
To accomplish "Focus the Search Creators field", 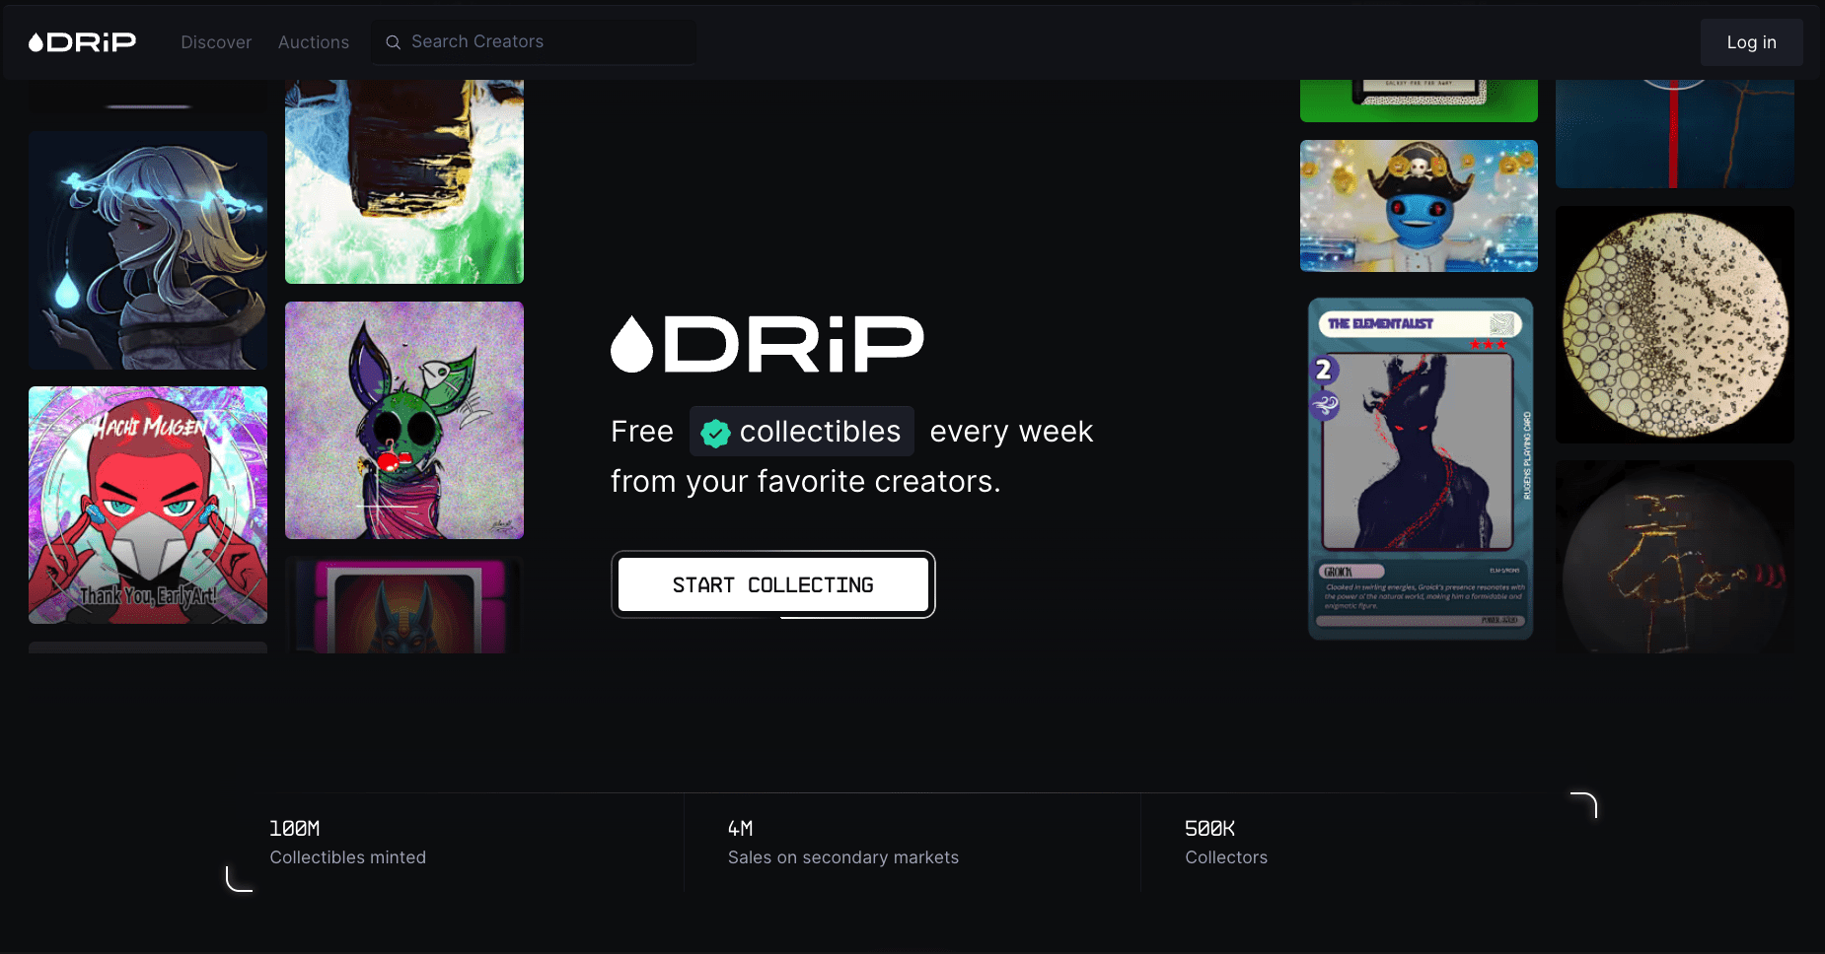I will tap(534, 42).
